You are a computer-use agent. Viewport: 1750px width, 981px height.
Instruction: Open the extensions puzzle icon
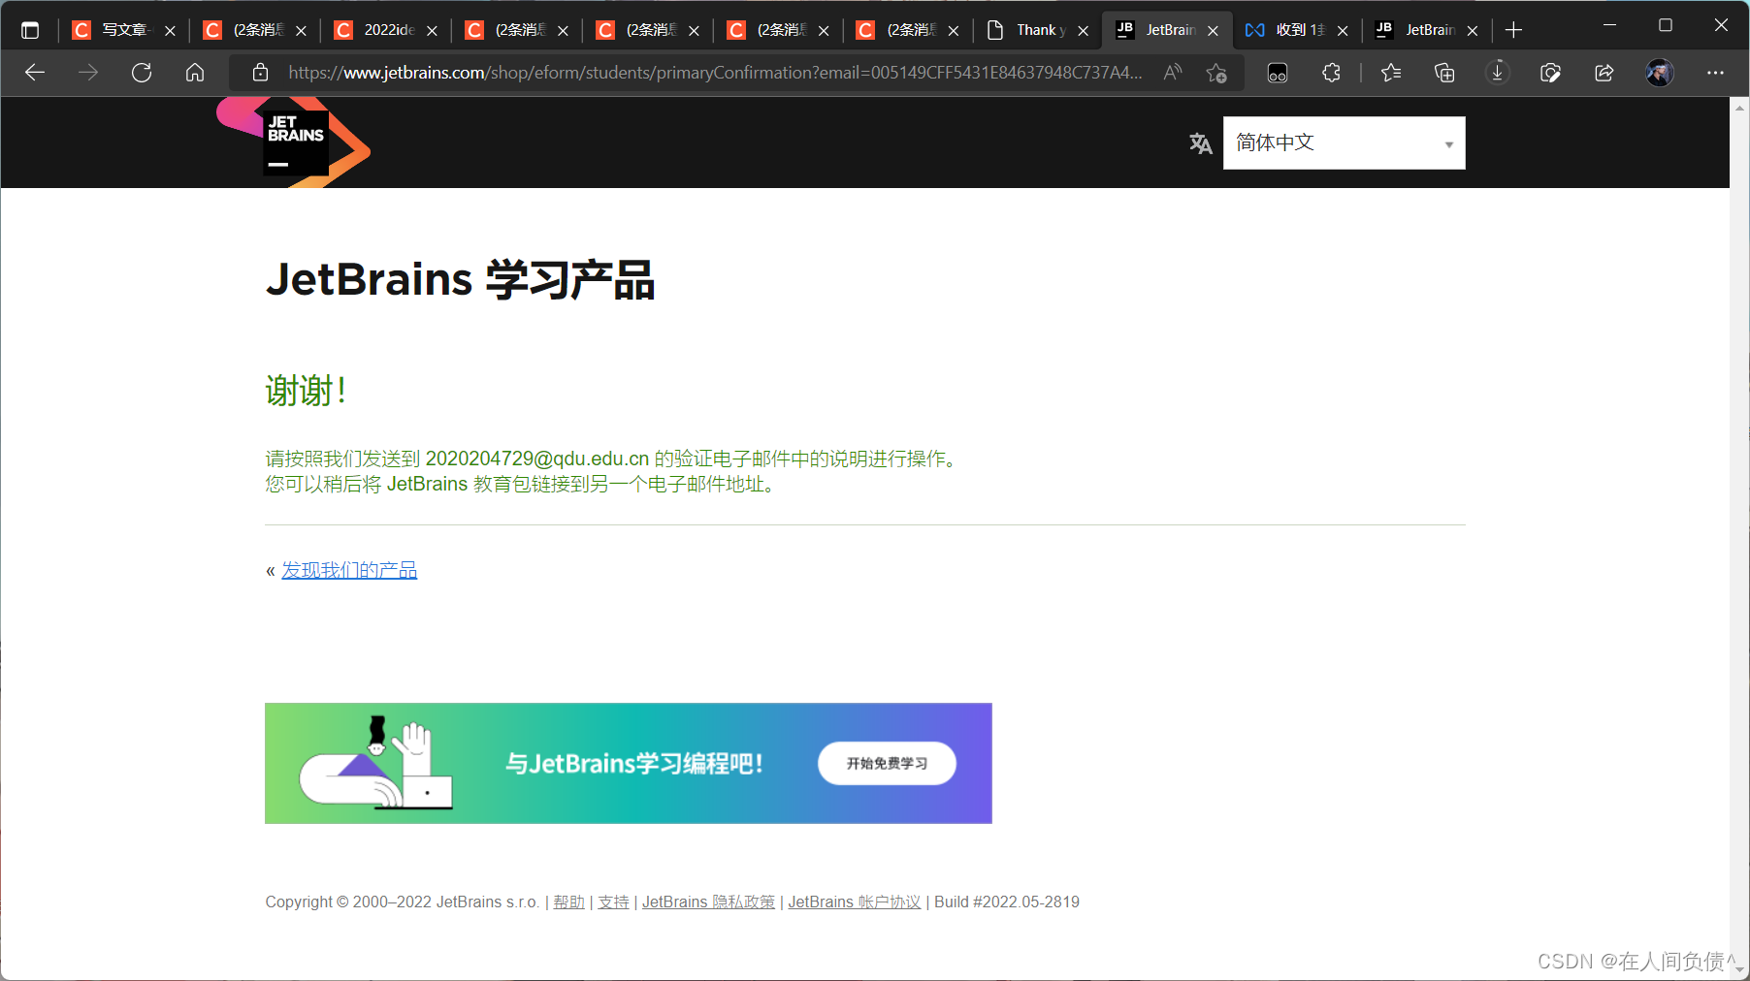[1331, 73]
